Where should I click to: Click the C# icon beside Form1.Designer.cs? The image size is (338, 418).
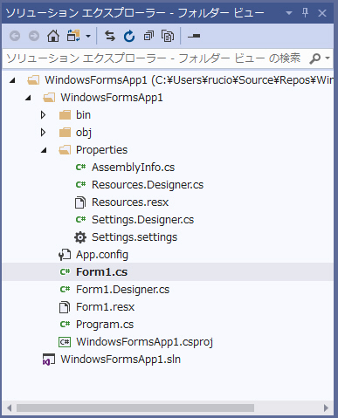[65, 290]
